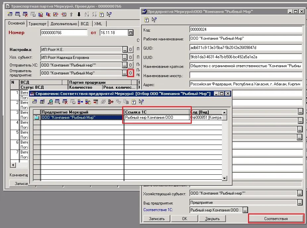
Task: Click O open button beside Отправитель ХС
Action: [130, 65]
